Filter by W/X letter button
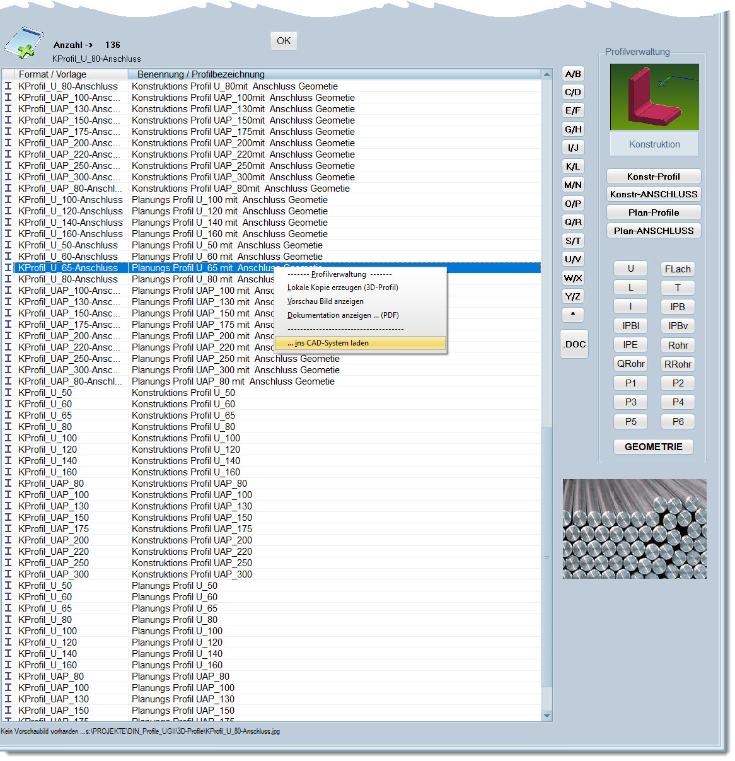735x761 pixels. [x=573, y=278]
